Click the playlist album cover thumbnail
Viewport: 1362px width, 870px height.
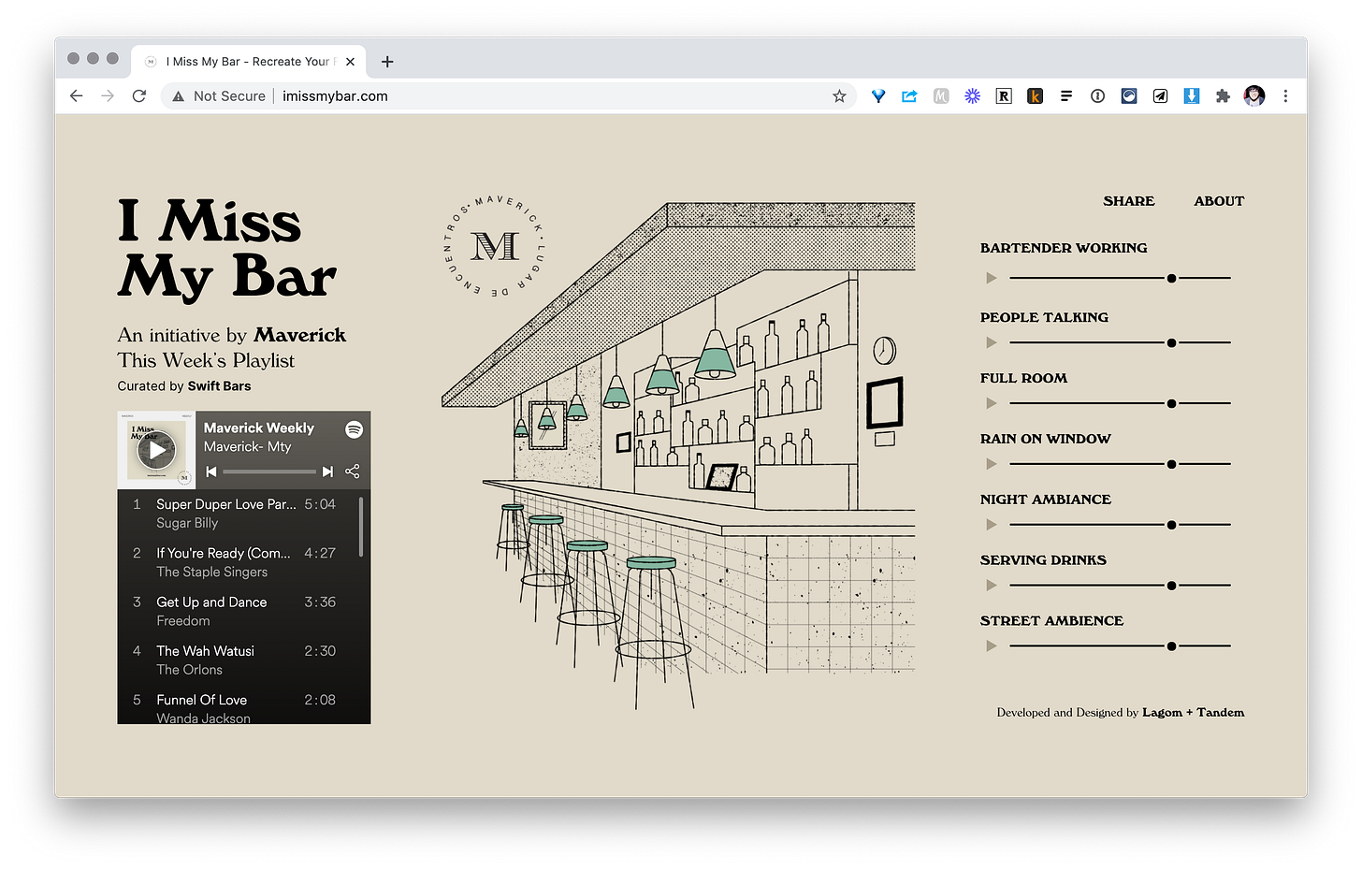point(157,450)
